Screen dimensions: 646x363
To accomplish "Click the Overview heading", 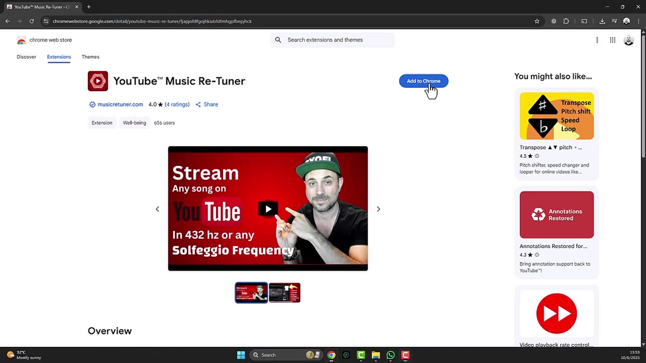I will 110,331.
